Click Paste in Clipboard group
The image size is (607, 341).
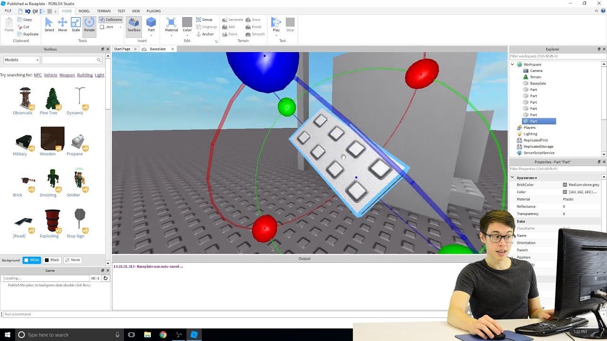pos(9,25)
